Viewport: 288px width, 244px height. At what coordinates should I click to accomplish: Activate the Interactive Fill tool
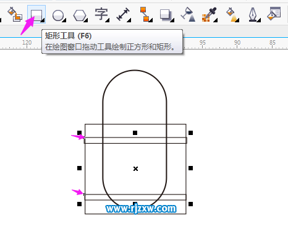(x=232, y=14)
